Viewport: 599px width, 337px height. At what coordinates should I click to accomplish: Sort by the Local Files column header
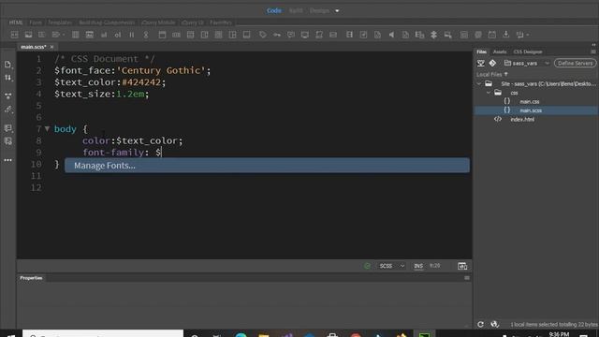pos(492,74)
